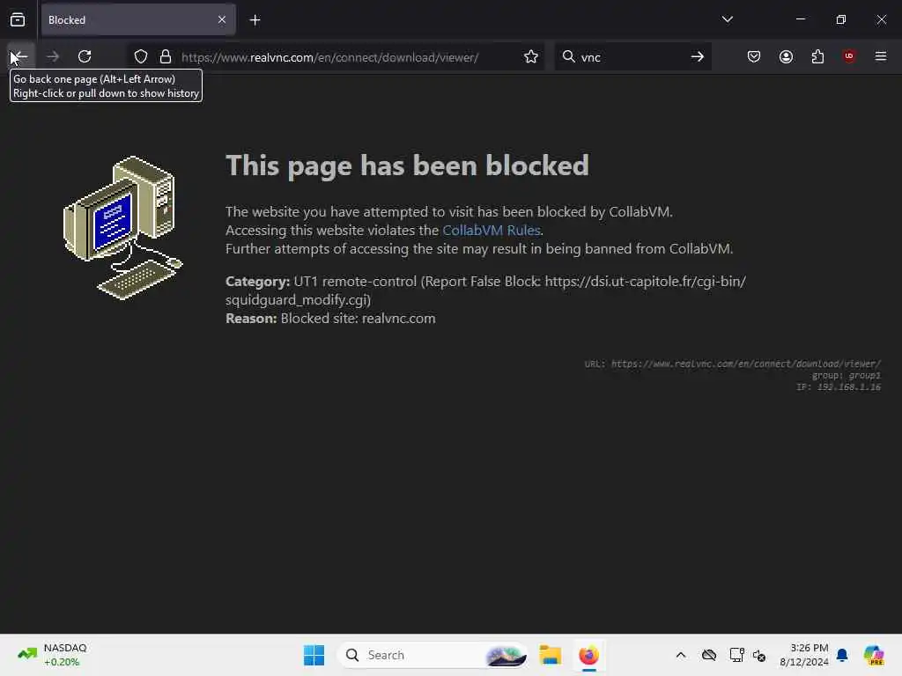Open the uBlock Origin extension icon
Image resolution: width=902 pixels, height=676 pixels.
(x=849, y=56)
